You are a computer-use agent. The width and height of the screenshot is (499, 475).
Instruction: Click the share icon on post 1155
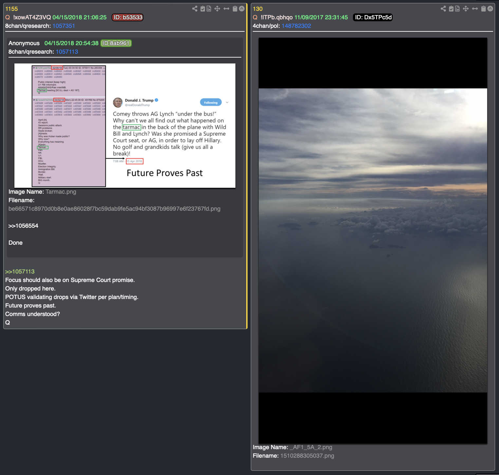pyautogui.click(x=195, y=9)
